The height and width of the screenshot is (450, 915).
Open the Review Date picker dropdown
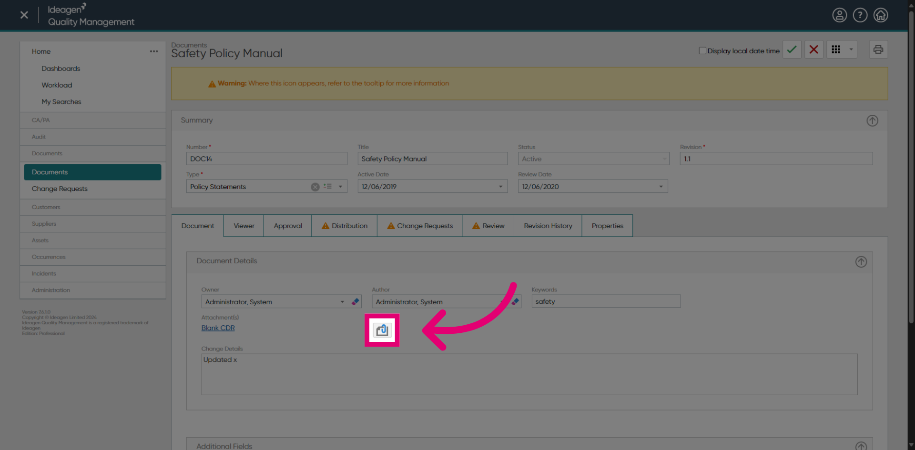pos(661,187)
